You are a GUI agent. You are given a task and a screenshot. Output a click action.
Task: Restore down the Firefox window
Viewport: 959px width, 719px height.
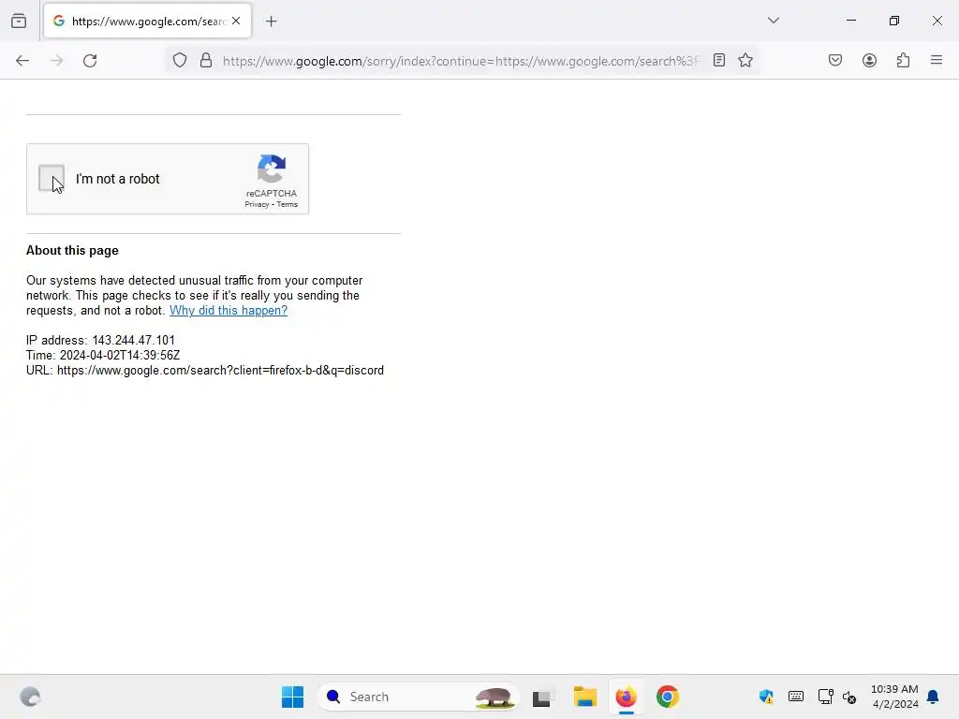coord(894,21)
